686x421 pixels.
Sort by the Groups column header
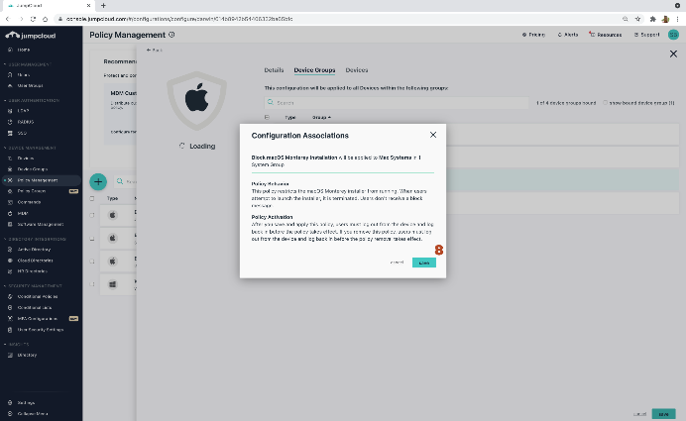click(x=321, y=116)
